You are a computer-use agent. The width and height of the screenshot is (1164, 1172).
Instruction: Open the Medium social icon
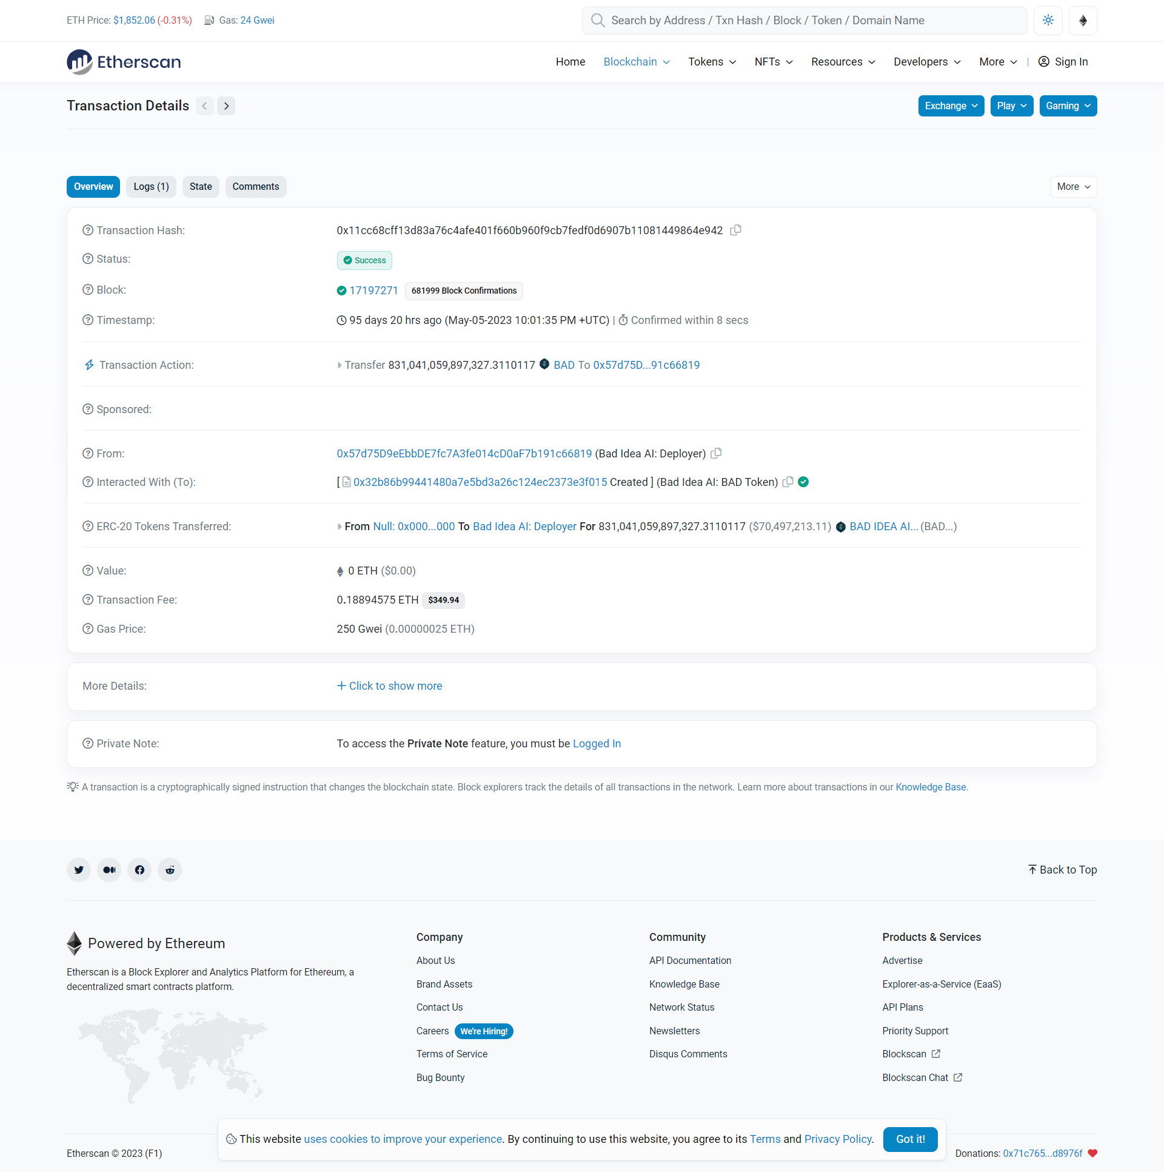109,870
